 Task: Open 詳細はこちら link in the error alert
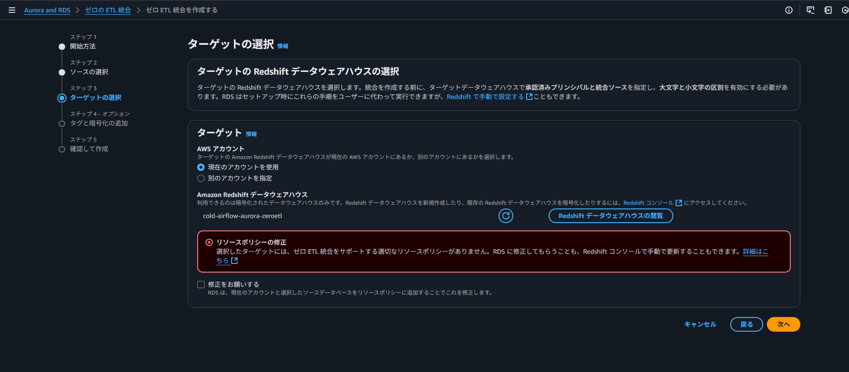[755, 252]
